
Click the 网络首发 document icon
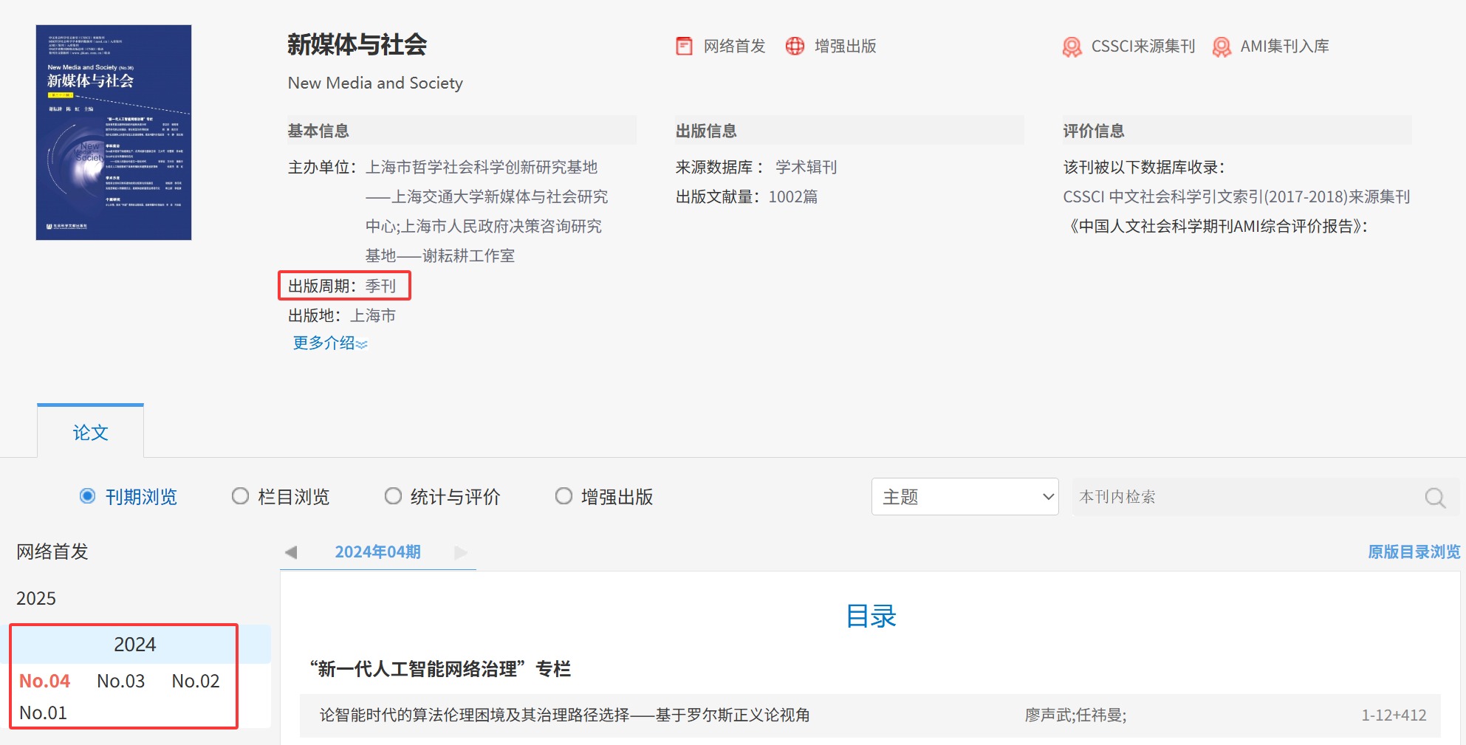tap(684, 47)
